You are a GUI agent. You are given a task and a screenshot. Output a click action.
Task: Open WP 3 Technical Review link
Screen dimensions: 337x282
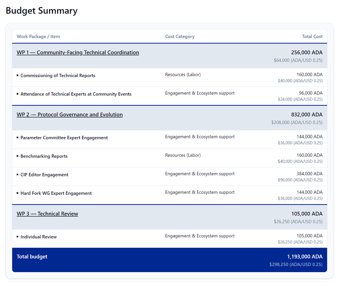(47, 214)
